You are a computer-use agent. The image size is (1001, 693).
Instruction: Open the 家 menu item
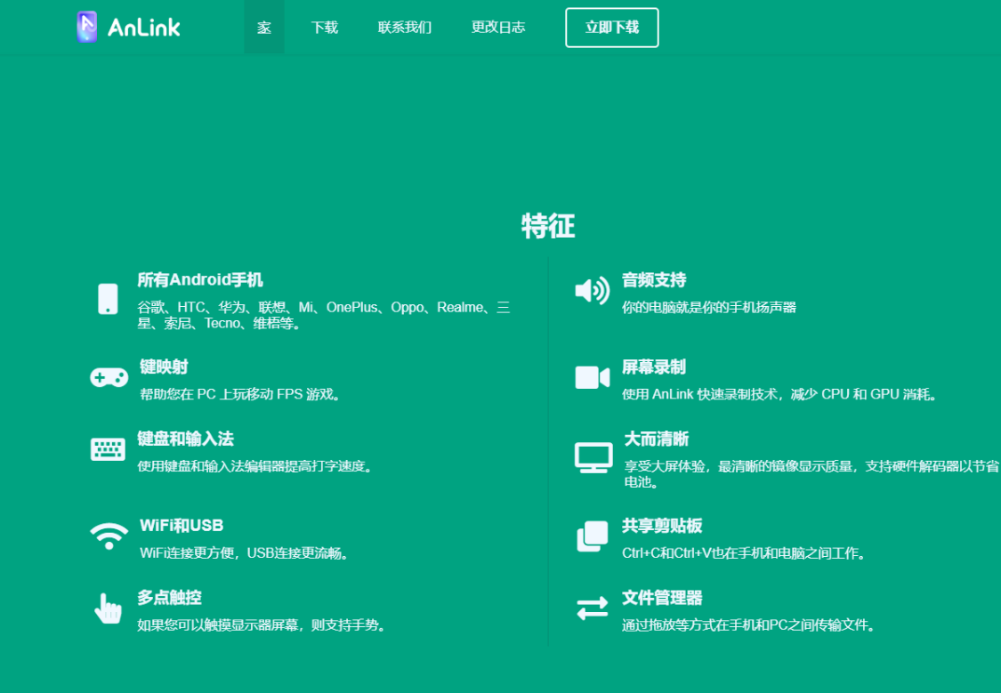click(x=263, y=27)
